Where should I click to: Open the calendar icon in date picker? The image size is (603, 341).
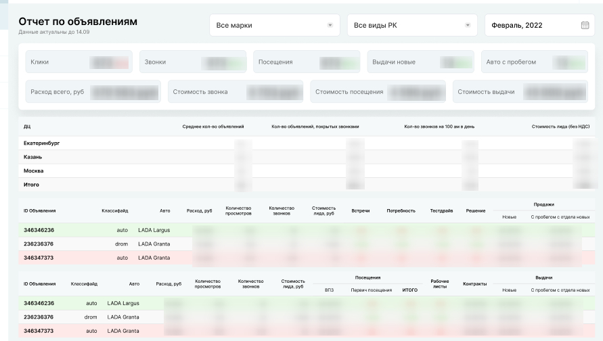[x=585, y=26]
